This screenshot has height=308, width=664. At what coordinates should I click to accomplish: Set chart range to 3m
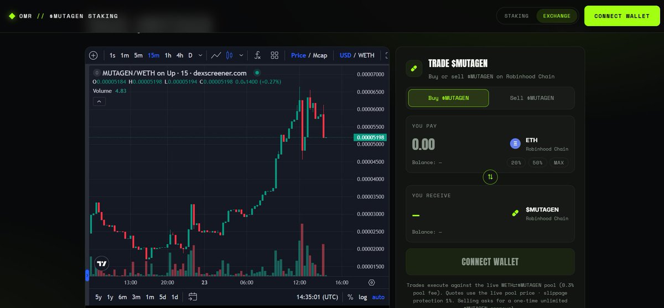click(136, 297)
